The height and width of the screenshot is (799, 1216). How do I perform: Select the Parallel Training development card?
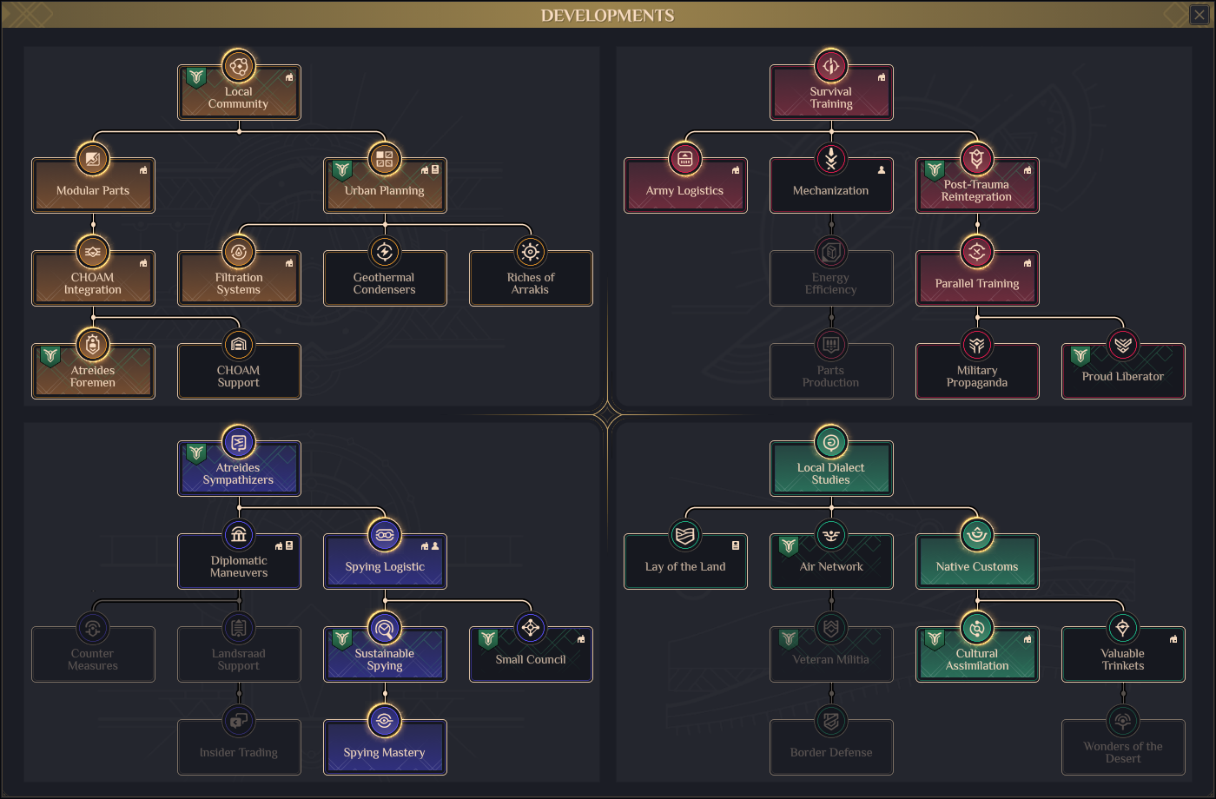pyautogui.click(x=977, y=278)
